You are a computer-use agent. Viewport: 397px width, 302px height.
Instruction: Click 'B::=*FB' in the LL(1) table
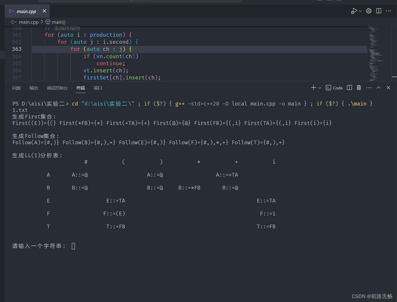189,188
